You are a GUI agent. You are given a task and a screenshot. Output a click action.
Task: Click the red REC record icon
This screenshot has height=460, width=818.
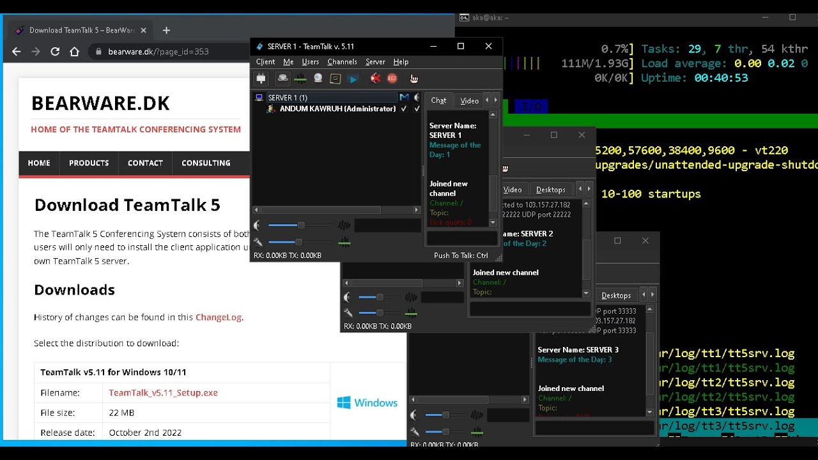click(x=392, y=79)
